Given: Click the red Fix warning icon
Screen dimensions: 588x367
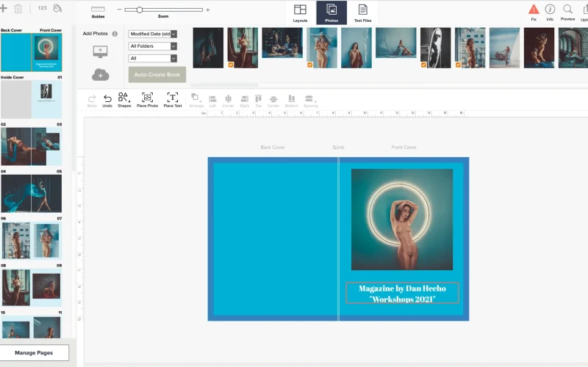Looking at the screenshot, I should click(x=534, y=10).
